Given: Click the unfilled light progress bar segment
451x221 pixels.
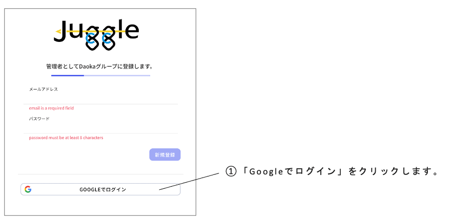Looking at the screenshot, I should pyautogui.click(x=117, y=76).
